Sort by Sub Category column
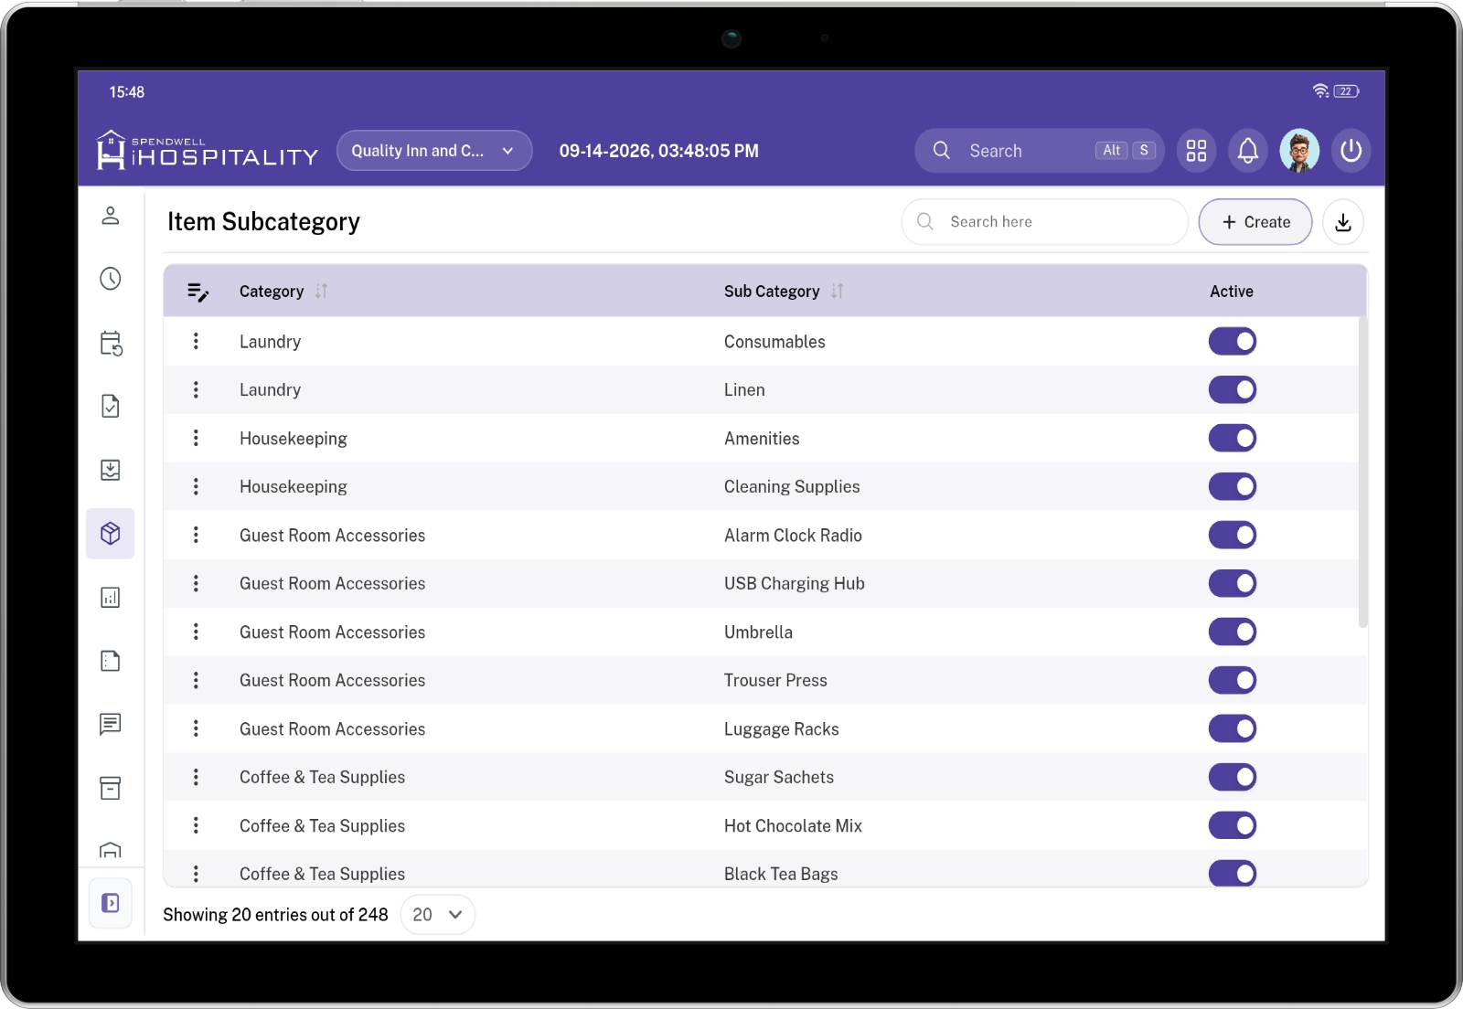The width and height of the screenshot is (1463, 1009). tap(837, 292)
